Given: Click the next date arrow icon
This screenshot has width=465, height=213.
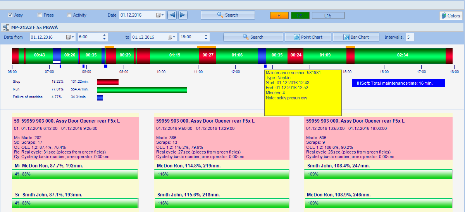Looking at the screenshot, I should pos(183,15).
